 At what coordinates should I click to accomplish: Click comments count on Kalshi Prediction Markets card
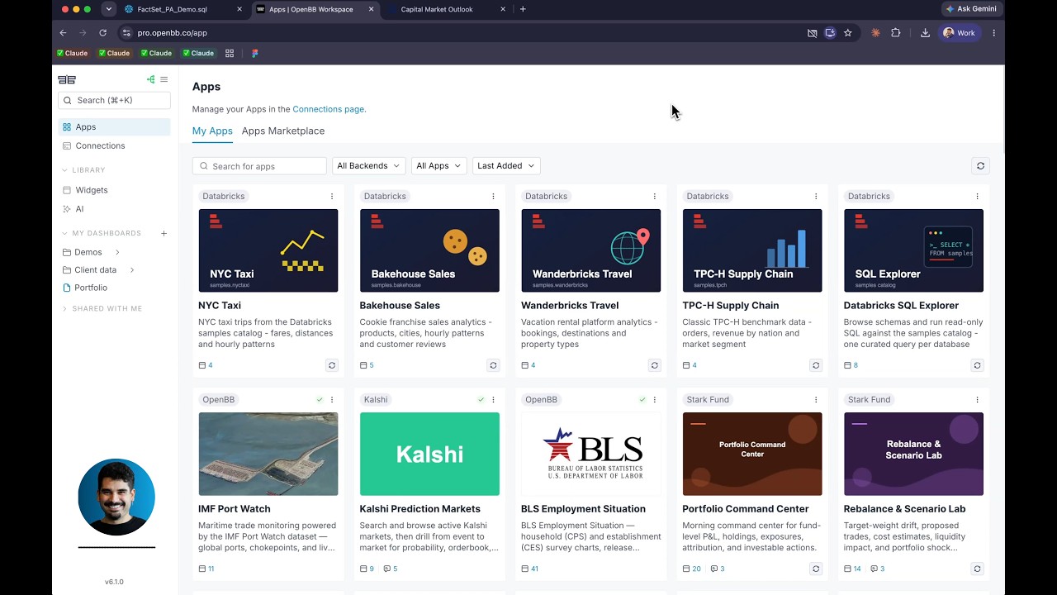pyautogui.click(x=390, y=569)
